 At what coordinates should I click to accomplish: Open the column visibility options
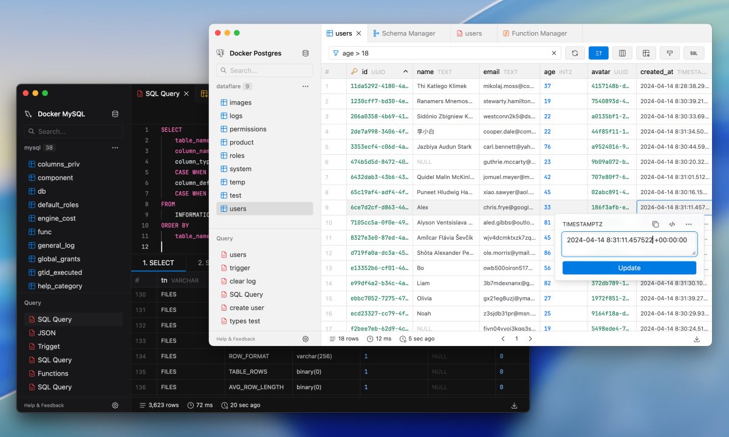tap(622, 53)
